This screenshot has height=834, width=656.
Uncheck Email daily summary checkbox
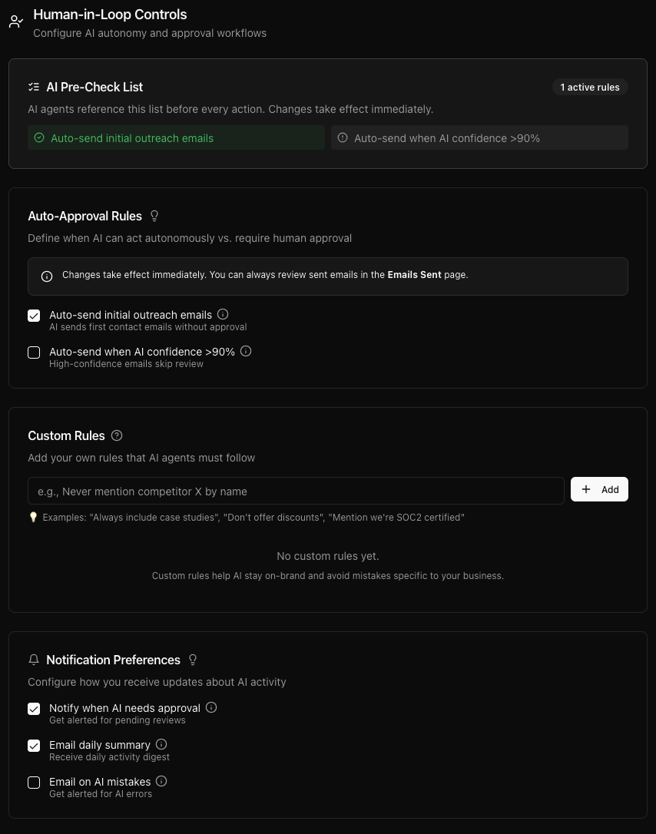pos(34,746)
